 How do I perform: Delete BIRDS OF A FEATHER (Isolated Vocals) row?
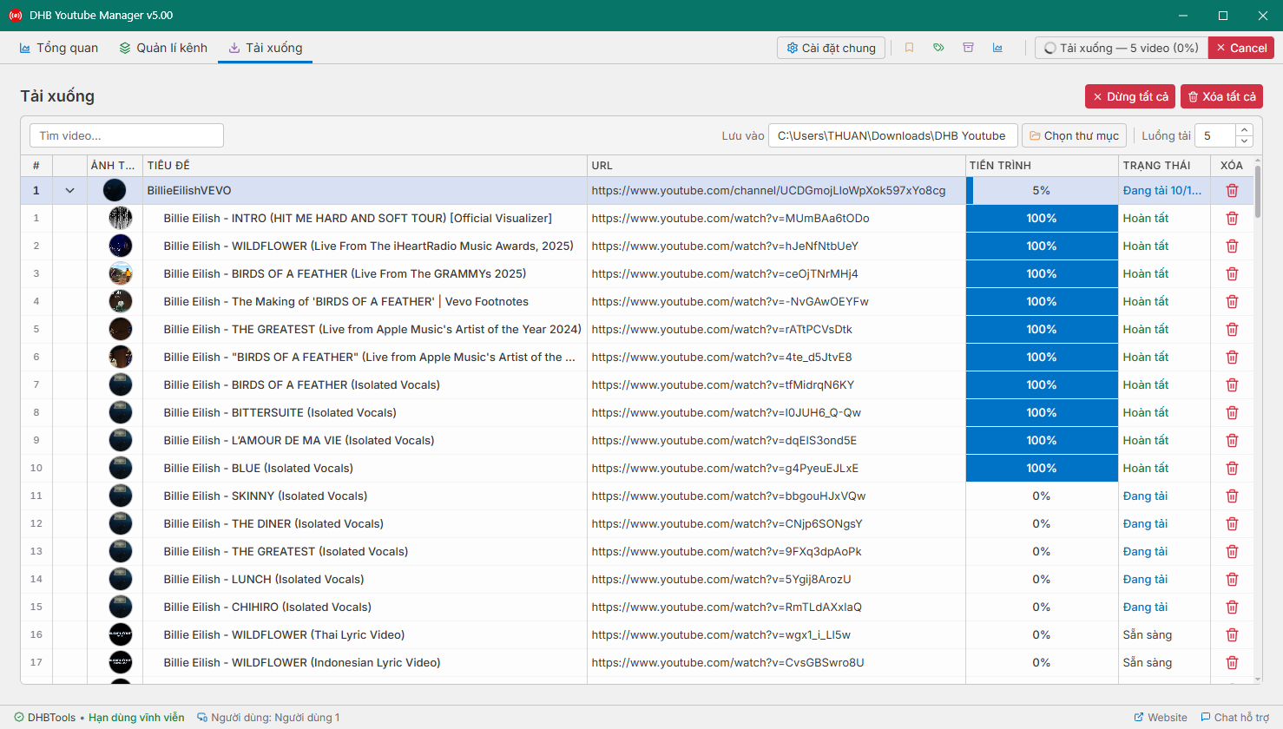(x=1232, y=385)
